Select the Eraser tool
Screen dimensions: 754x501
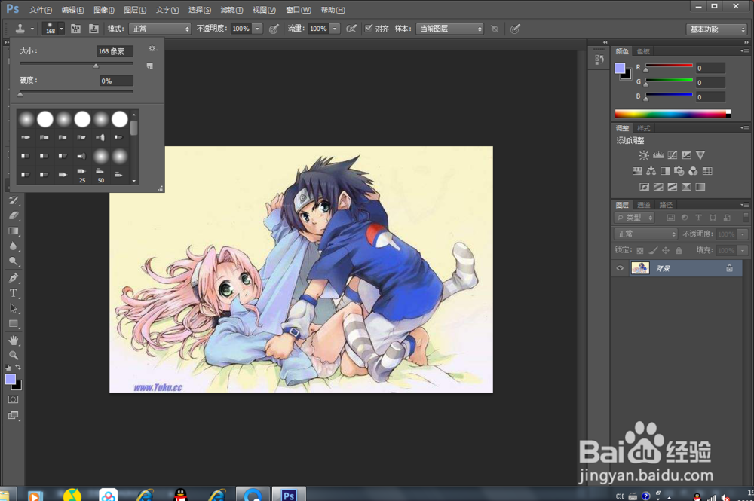(x=14, y=215)
